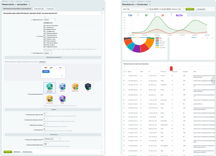This screenshot has width=216, height=156.
Task: Select the Shield Bot animation theme
Action: (49, 88)
